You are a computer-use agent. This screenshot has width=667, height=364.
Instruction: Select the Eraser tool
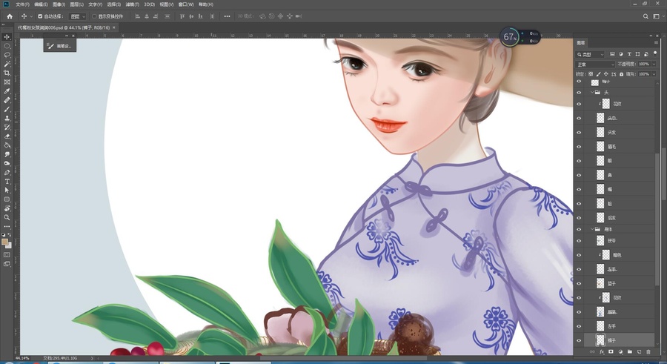(x=7, y=136)
